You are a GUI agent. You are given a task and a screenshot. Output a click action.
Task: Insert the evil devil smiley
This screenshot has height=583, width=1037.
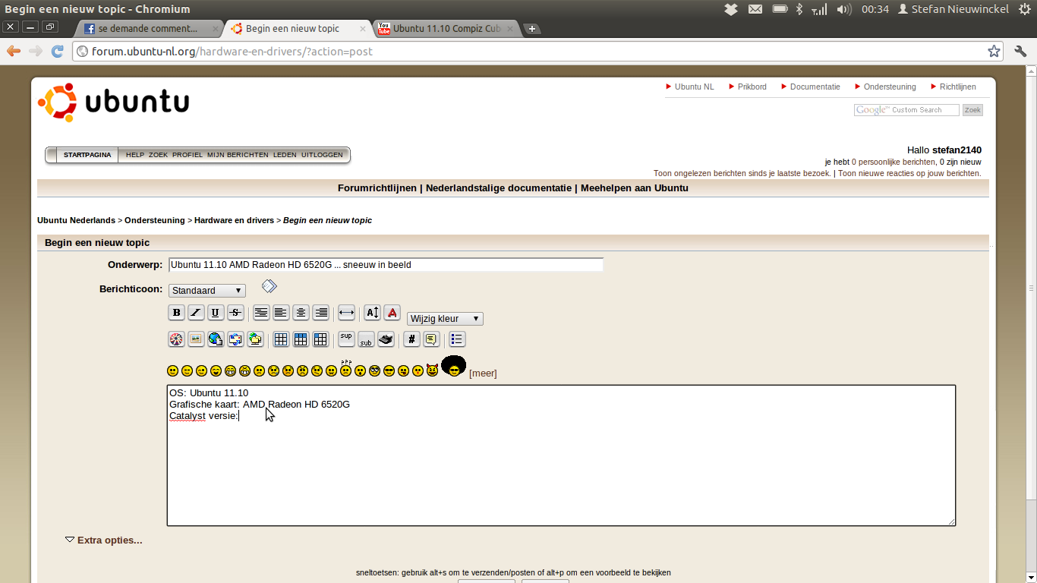coord(432,371)
